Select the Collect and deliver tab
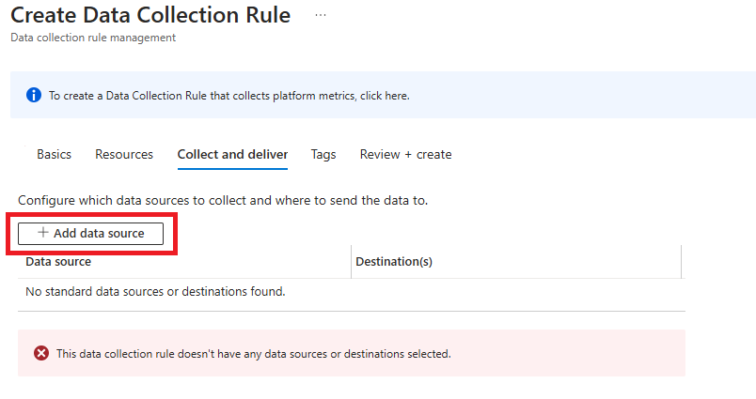 (x=232, y=154)
